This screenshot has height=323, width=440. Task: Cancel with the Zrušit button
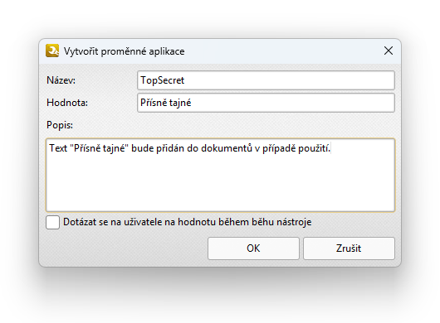349,248
